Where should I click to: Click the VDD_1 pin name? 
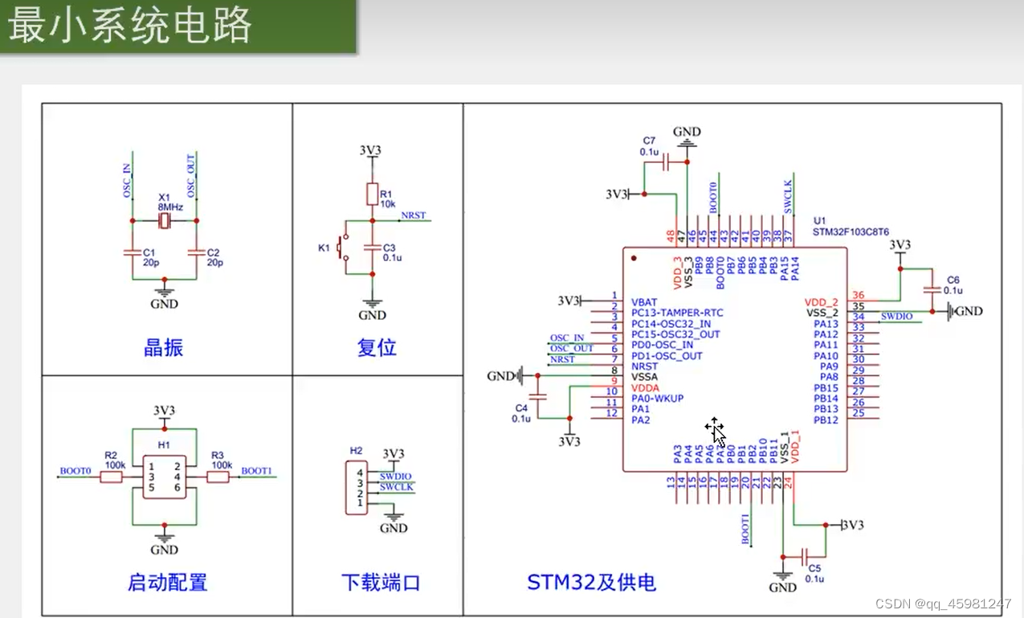point(795,447)
